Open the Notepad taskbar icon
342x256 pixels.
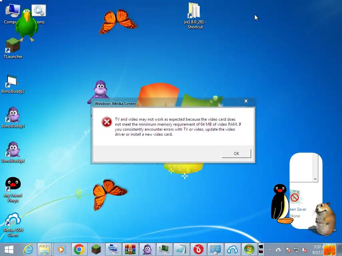[x=181, y=249]
